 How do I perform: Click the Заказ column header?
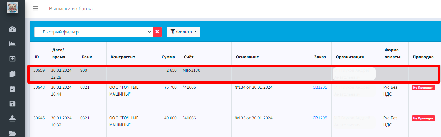(320, 57)
